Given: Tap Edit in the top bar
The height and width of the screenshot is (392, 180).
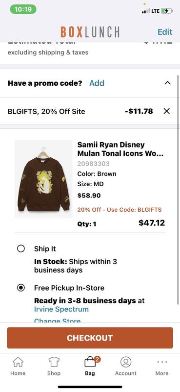Looking at the screenshot, I should point(165,32).
